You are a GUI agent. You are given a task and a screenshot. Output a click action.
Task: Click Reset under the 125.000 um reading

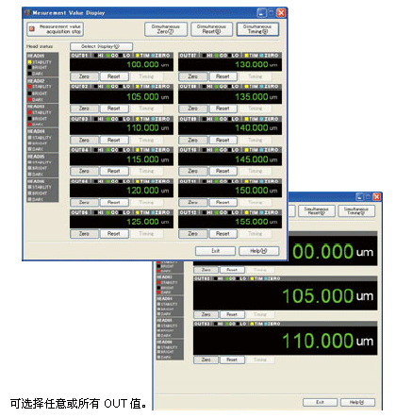[x=114, y=234]
